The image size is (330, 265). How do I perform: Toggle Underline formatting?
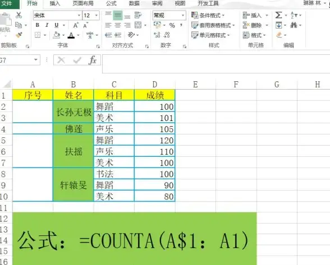[56, 25]
